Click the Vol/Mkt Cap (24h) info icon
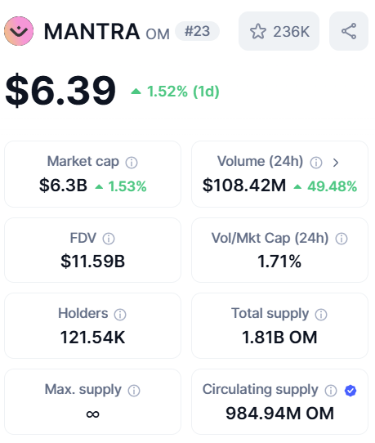375x443 pixels. point(342,239)
